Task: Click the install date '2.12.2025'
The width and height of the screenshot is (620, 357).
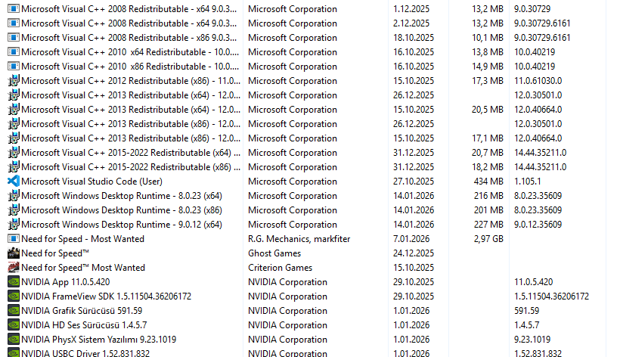Action: pos(411,23)
